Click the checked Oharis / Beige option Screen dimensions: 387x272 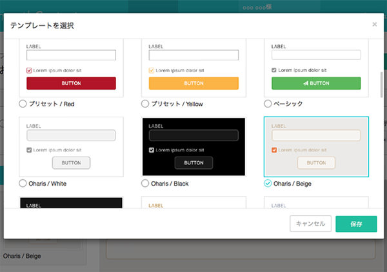pos(268,184)
